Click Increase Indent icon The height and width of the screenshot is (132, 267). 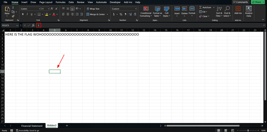pos(81,14)
